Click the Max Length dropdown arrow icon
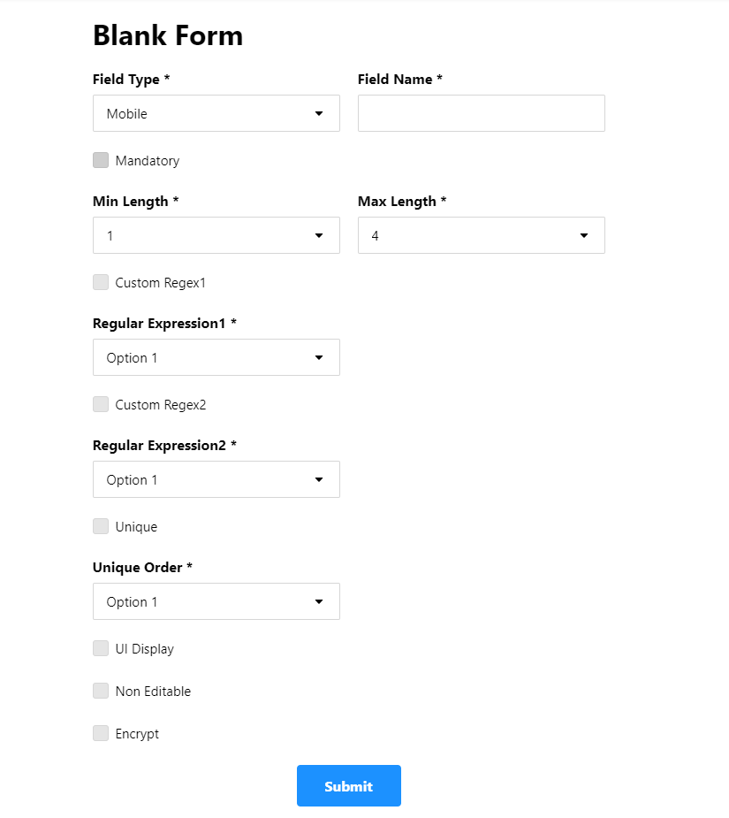The image size is (729, 818). point(584,235)
